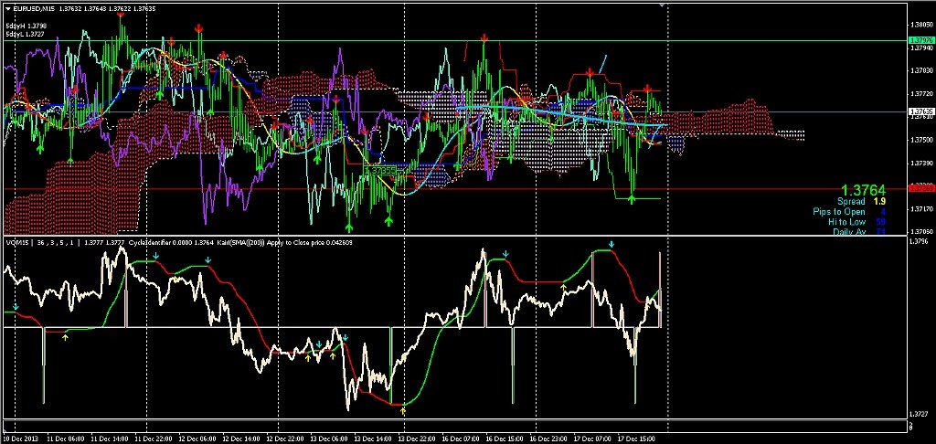
Task: Click the yellow spread value 1.9
Action: coord(878,202)
